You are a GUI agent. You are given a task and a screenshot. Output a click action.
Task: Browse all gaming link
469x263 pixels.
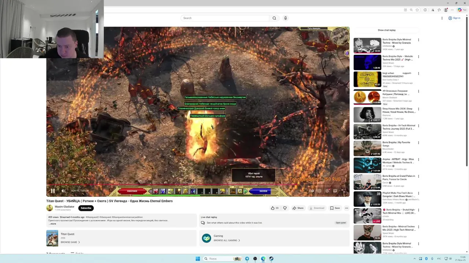tap(227, 240)
